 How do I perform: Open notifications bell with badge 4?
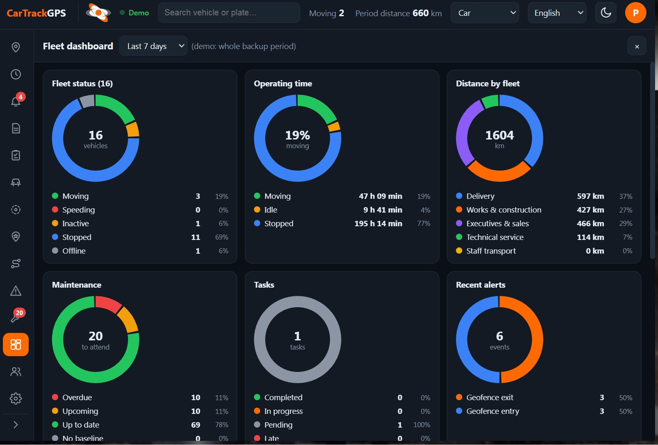[16, 101]
